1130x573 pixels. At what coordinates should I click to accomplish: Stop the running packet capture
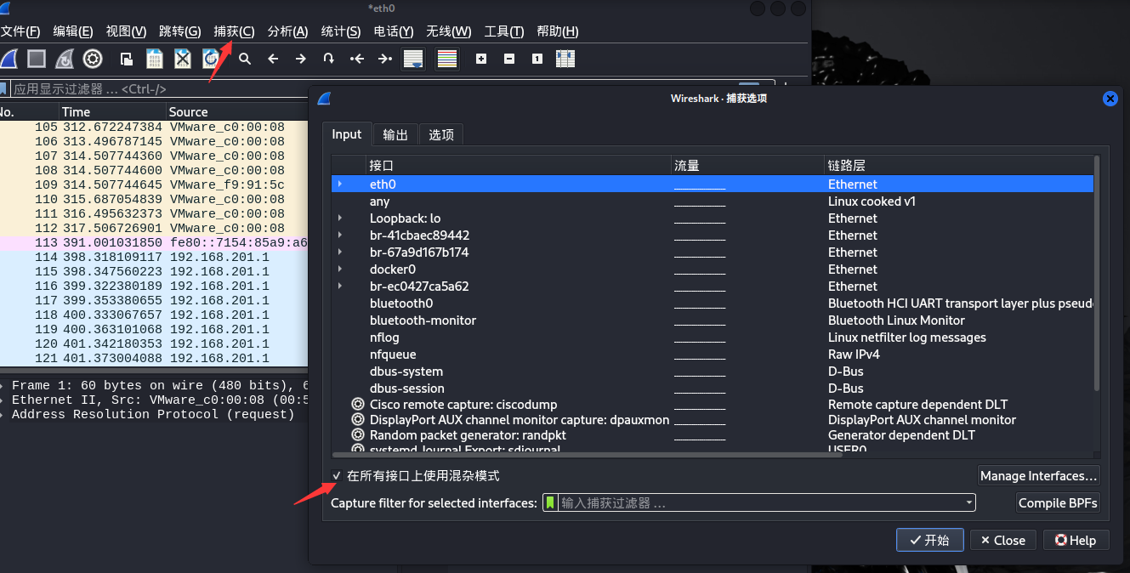coord(37,59)
